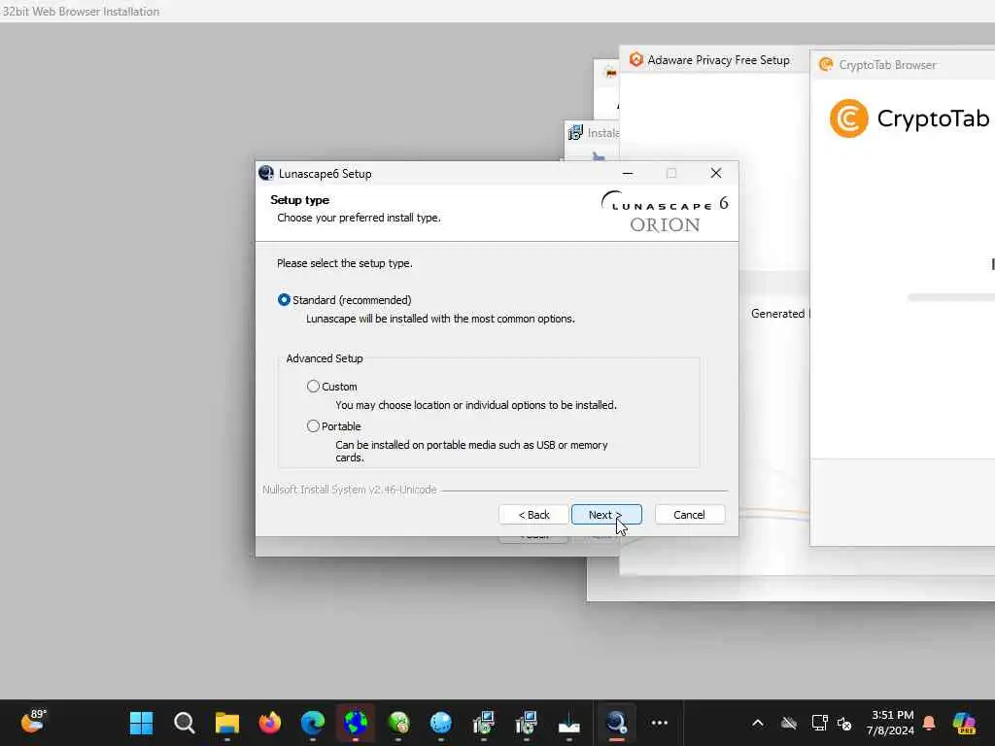The height and width of the screenshot is (746, 995).
Task: Click the orange CryptoTab logo
Action: 848,118
